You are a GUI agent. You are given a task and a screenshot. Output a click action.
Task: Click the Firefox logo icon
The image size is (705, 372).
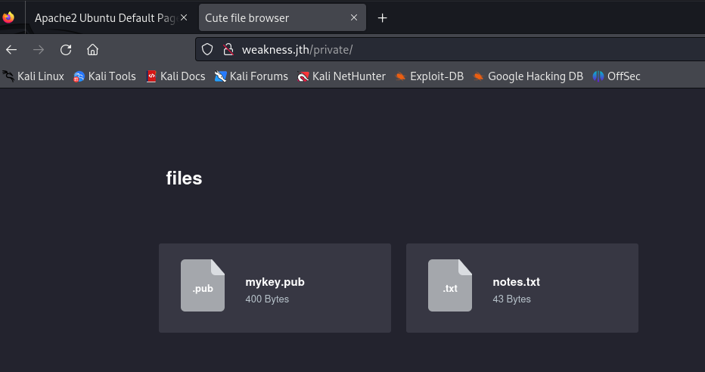coord(9,17)
